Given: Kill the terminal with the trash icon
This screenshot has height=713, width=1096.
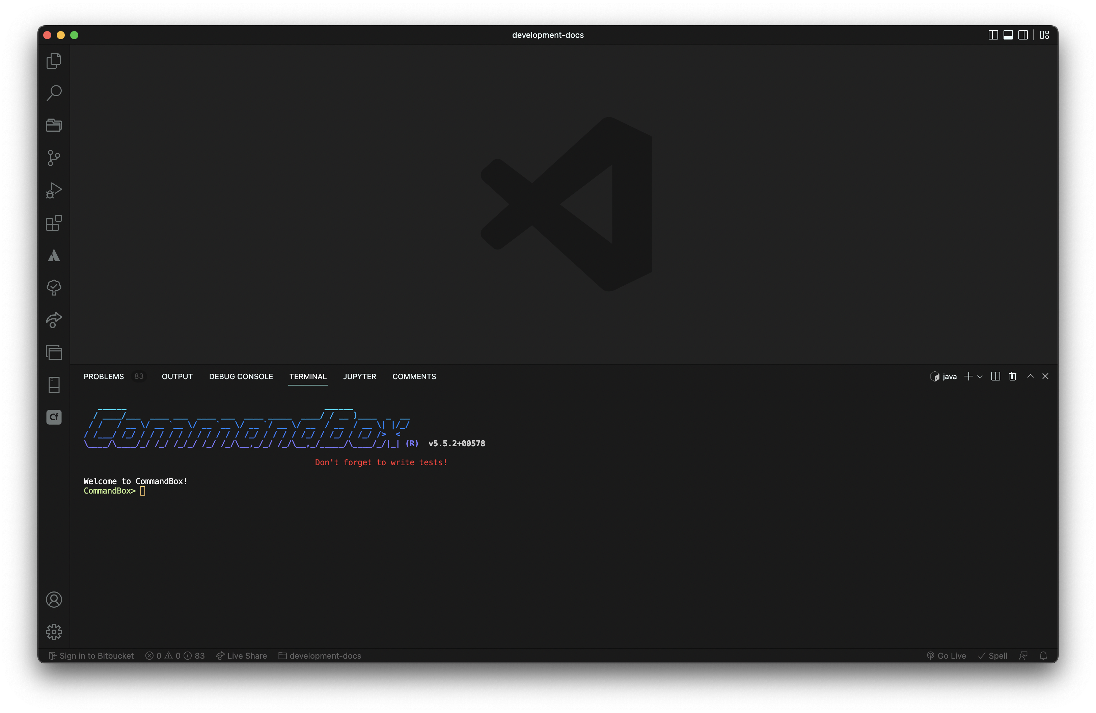Looking at the screenshot, I should [x=1012, y=376].
